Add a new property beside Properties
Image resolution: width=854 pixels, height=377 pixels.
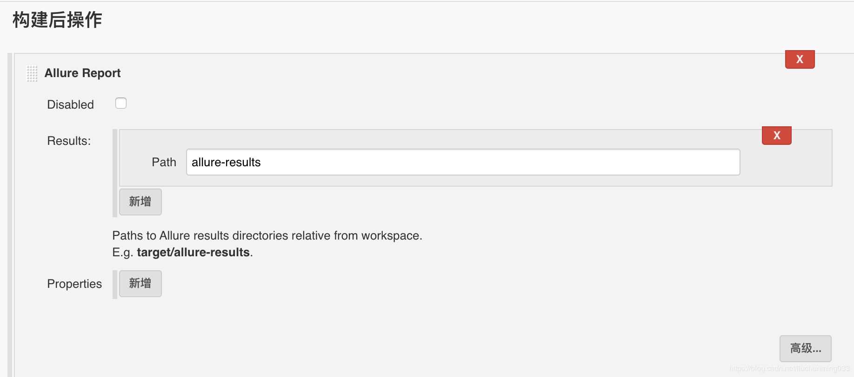click(140, 283)
